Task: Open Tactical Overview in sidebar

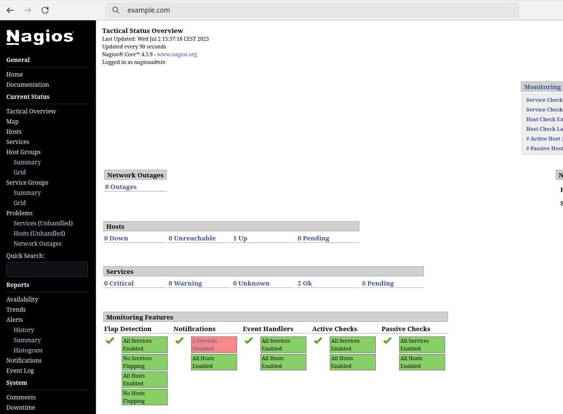Action: click(31, 111)
